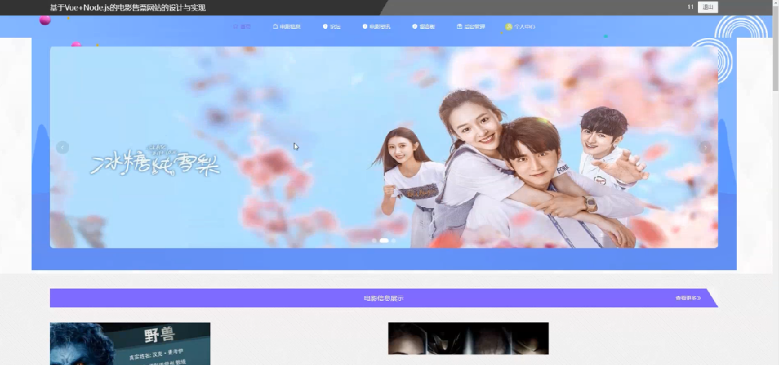The image size is (779, 365).
Task: Open the 留言板 message board nav item
Action: (423, 27)
